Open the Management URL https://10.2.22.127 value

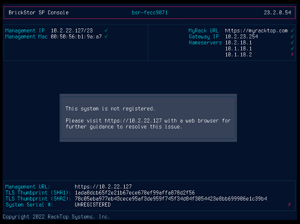[103, 186]
